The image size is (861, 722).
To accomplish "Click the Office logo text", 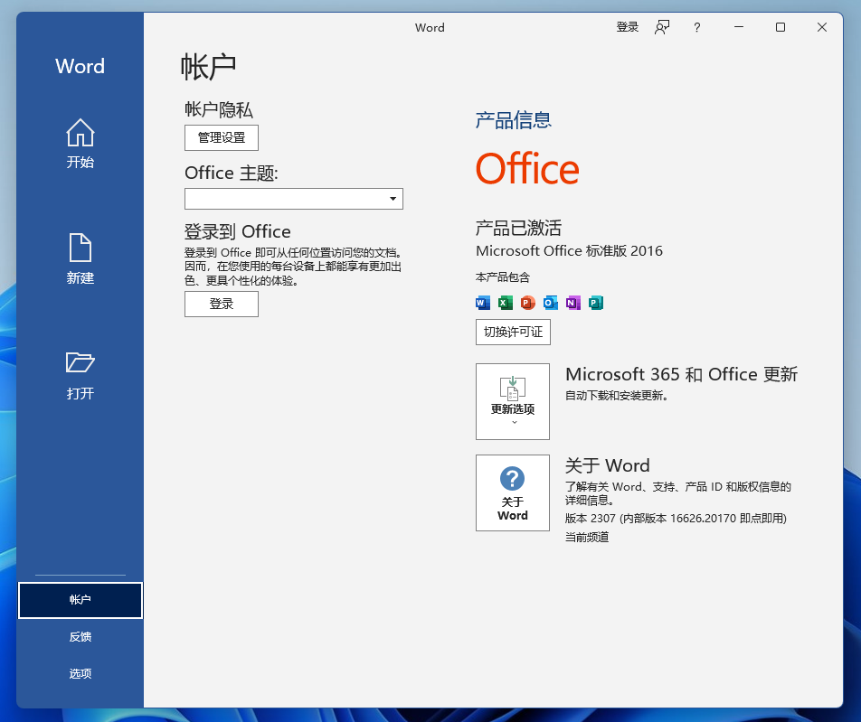I will pos(527,169).
